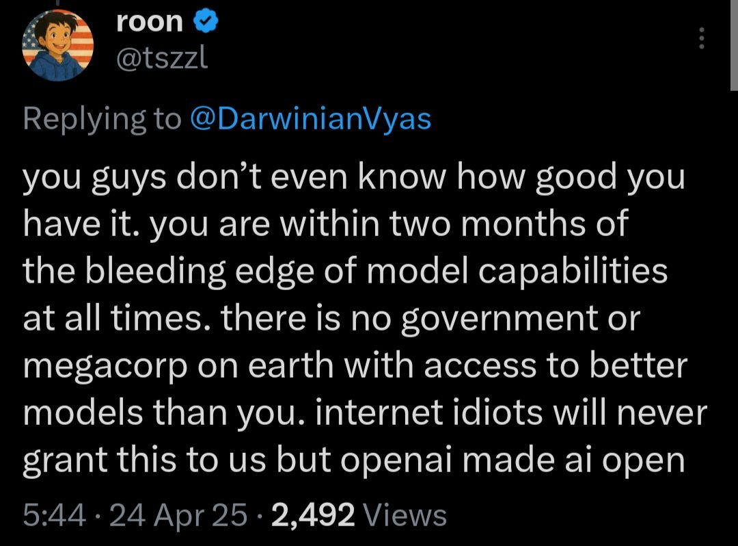Click the word "Views" beside the count

406,515
